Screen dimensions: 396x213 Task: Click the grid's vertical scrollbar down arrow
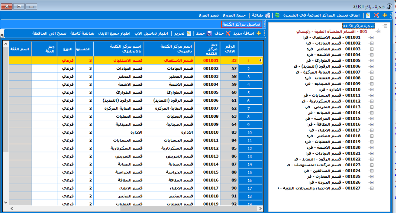click(6, 202)
